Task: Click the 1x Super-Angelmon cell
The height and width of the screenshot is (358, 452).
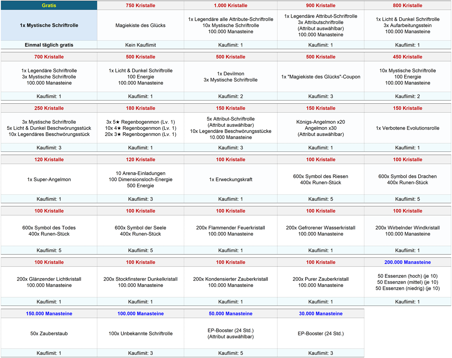Action: click(49, 179)
